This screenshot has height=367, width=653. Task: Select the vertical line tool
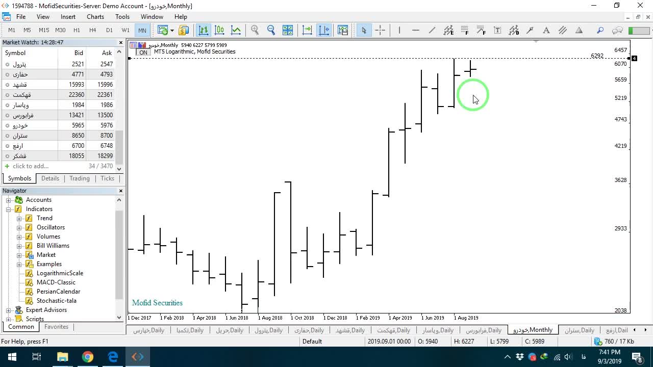399,30
